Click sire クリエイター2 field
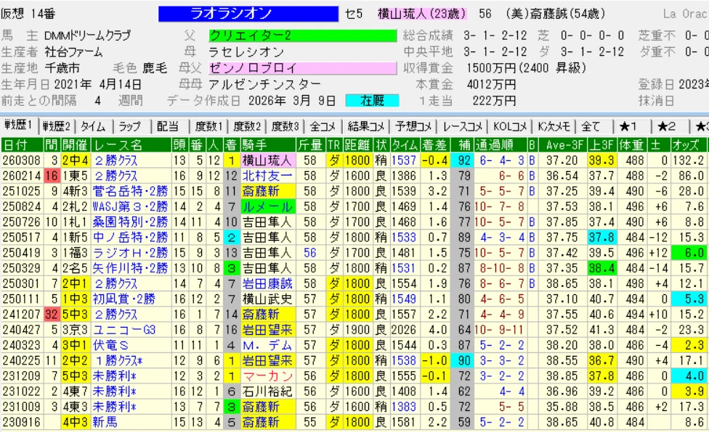 coord(302,36)
